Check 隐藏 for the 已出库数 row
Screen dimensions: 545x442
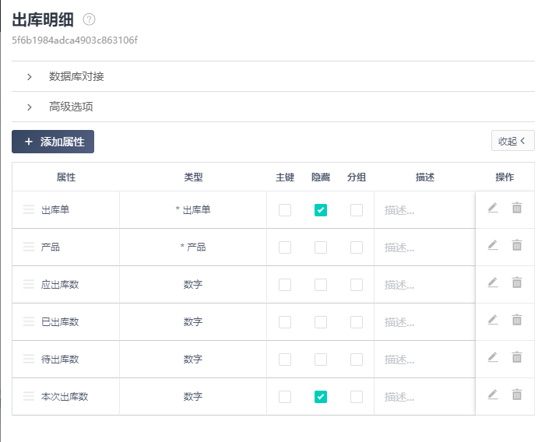coord(321,322)
